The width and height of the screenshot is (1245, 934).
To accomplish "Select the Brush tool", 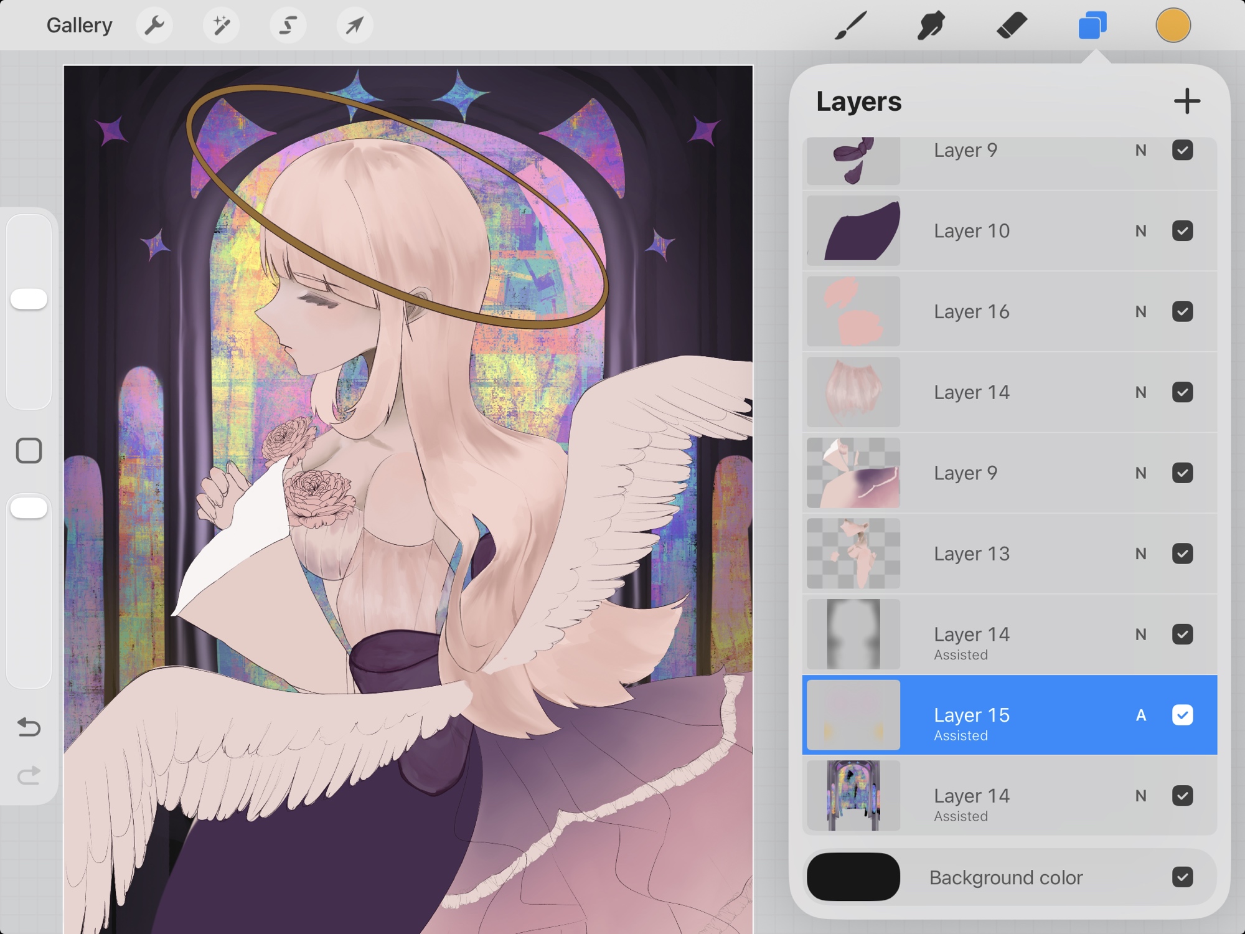I will (x=850, y=26).
